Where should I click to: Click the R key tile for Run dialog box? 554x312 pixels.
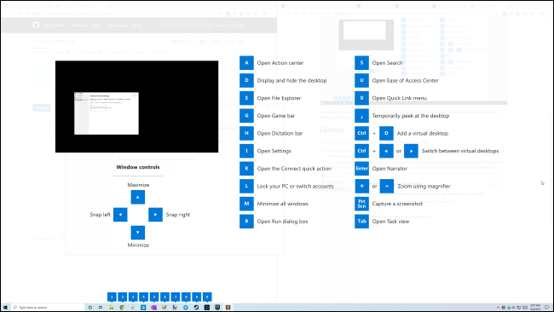click(x=246, y=222)
